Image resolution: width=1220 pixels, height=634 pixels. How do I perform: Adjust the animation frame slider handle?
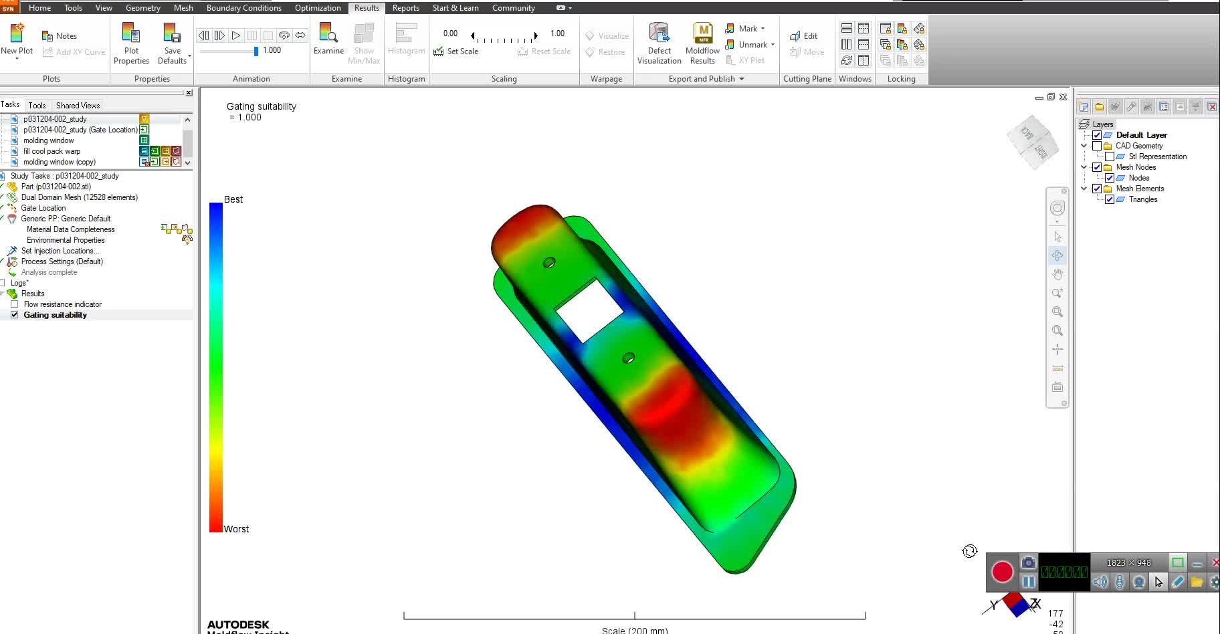coord(256,51)
